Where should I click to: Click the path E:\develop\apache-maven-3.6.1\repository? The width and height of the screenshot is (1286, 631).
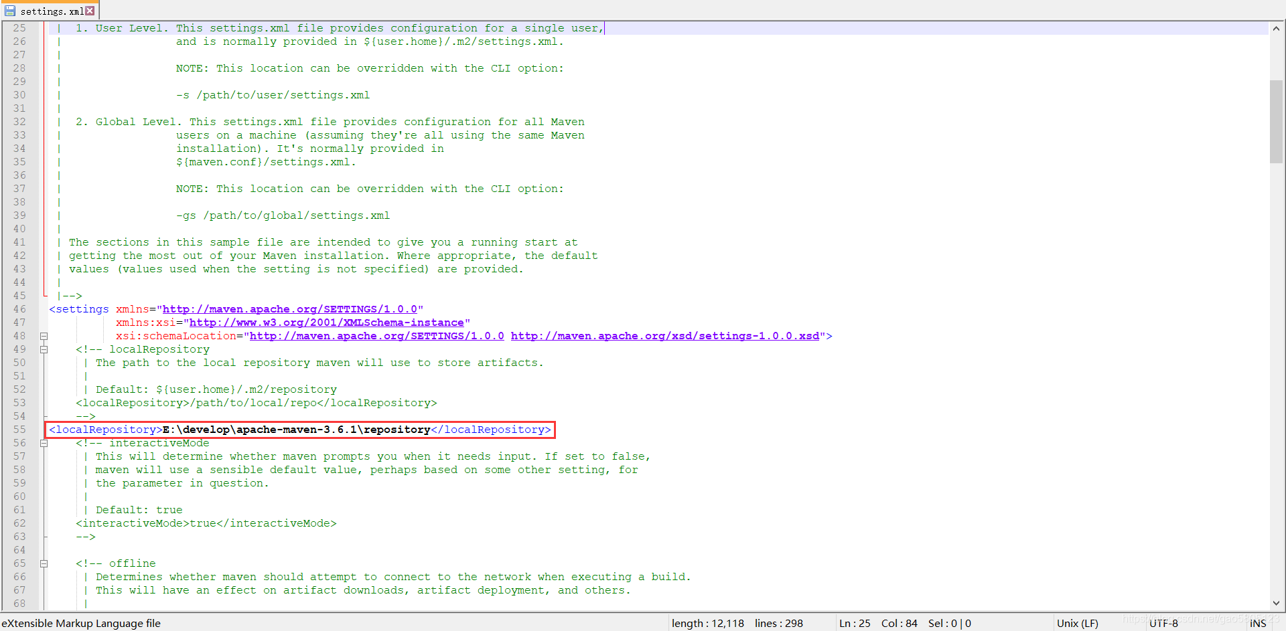[297, 430]
